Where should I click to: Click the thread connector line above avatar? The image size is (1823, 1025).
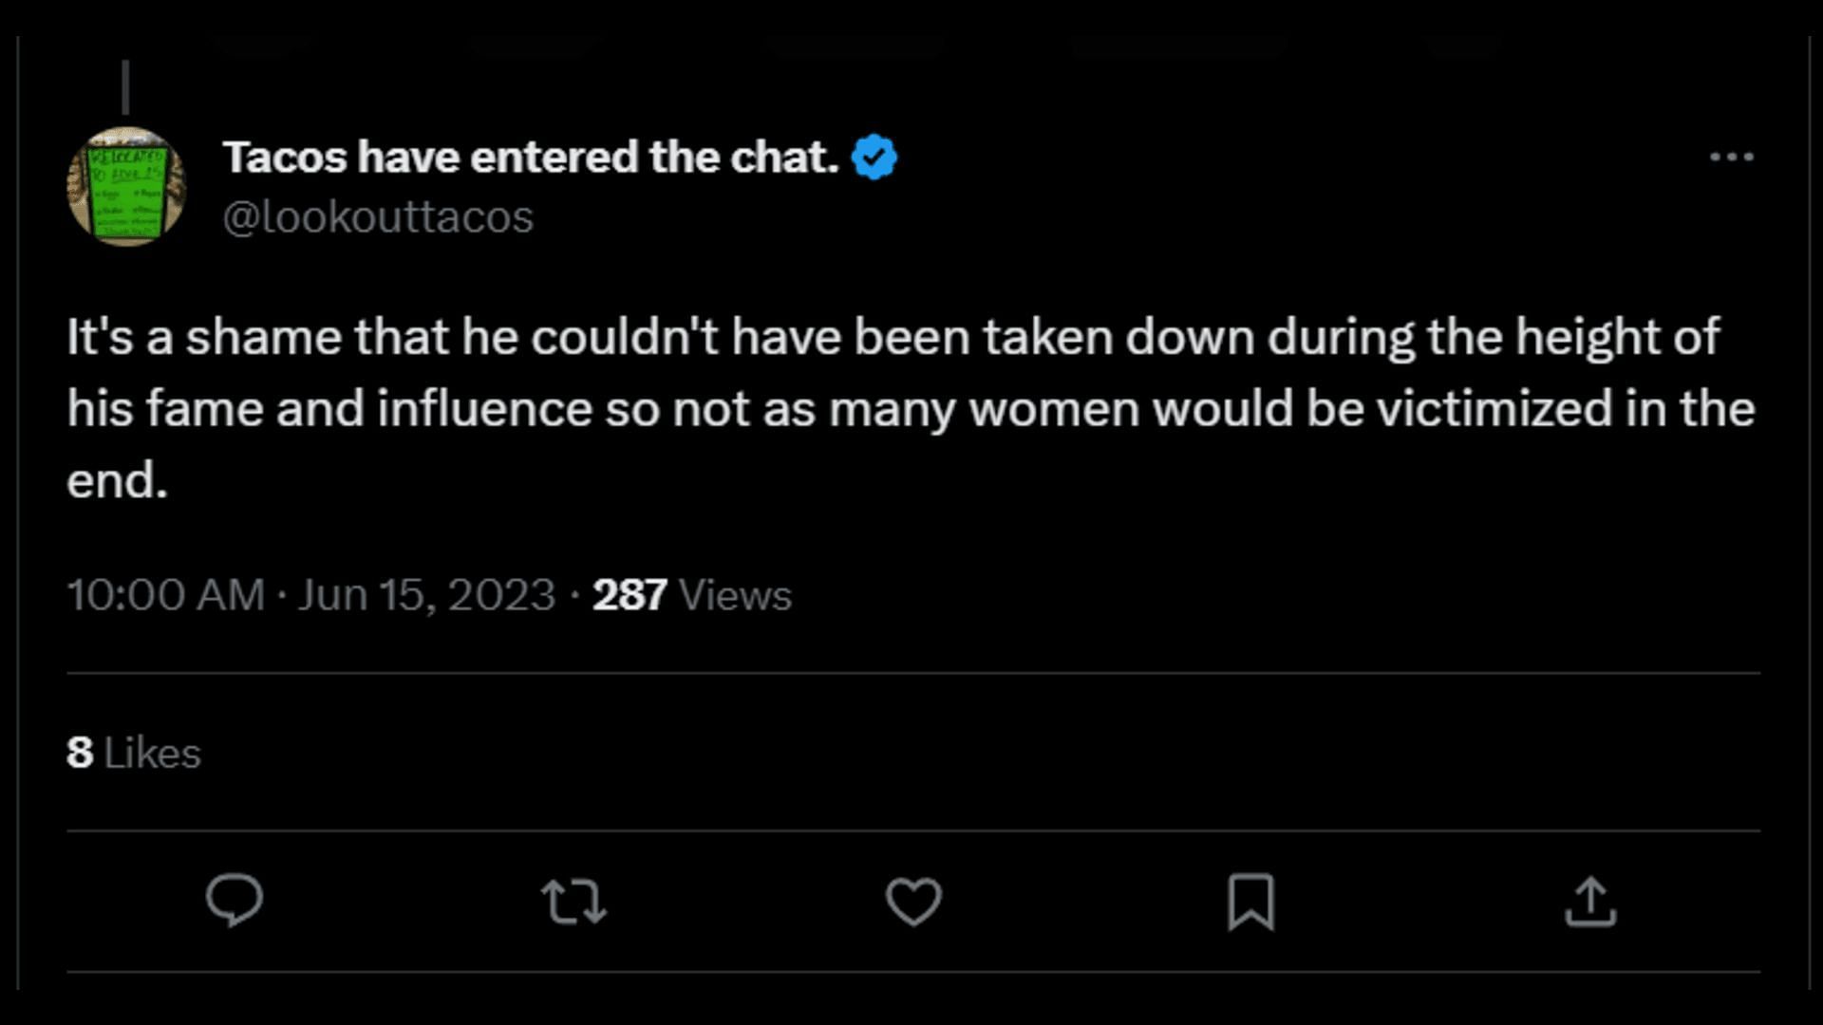point(125,87)
